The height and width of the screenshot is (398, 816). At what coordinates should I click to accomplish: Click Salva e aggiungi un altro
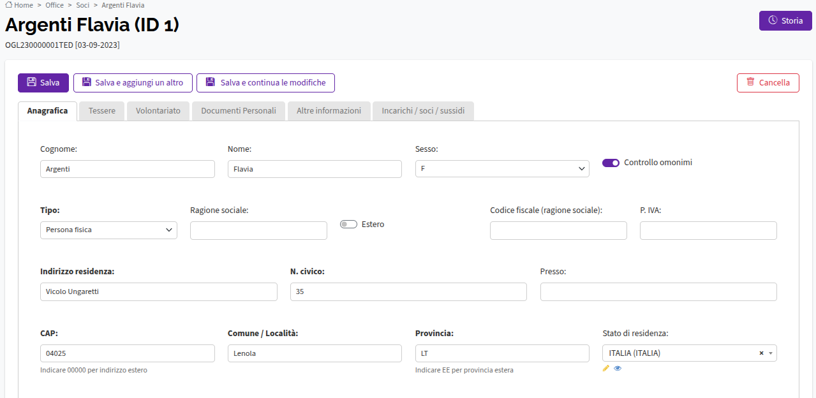pyautogui.click(x=133, y=83)
